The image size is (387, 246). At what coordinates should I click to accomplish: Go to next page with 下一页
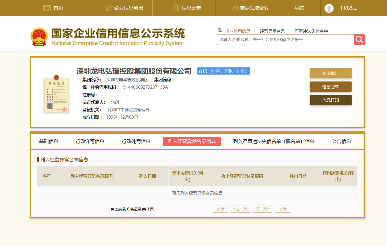tap(262, 209)
